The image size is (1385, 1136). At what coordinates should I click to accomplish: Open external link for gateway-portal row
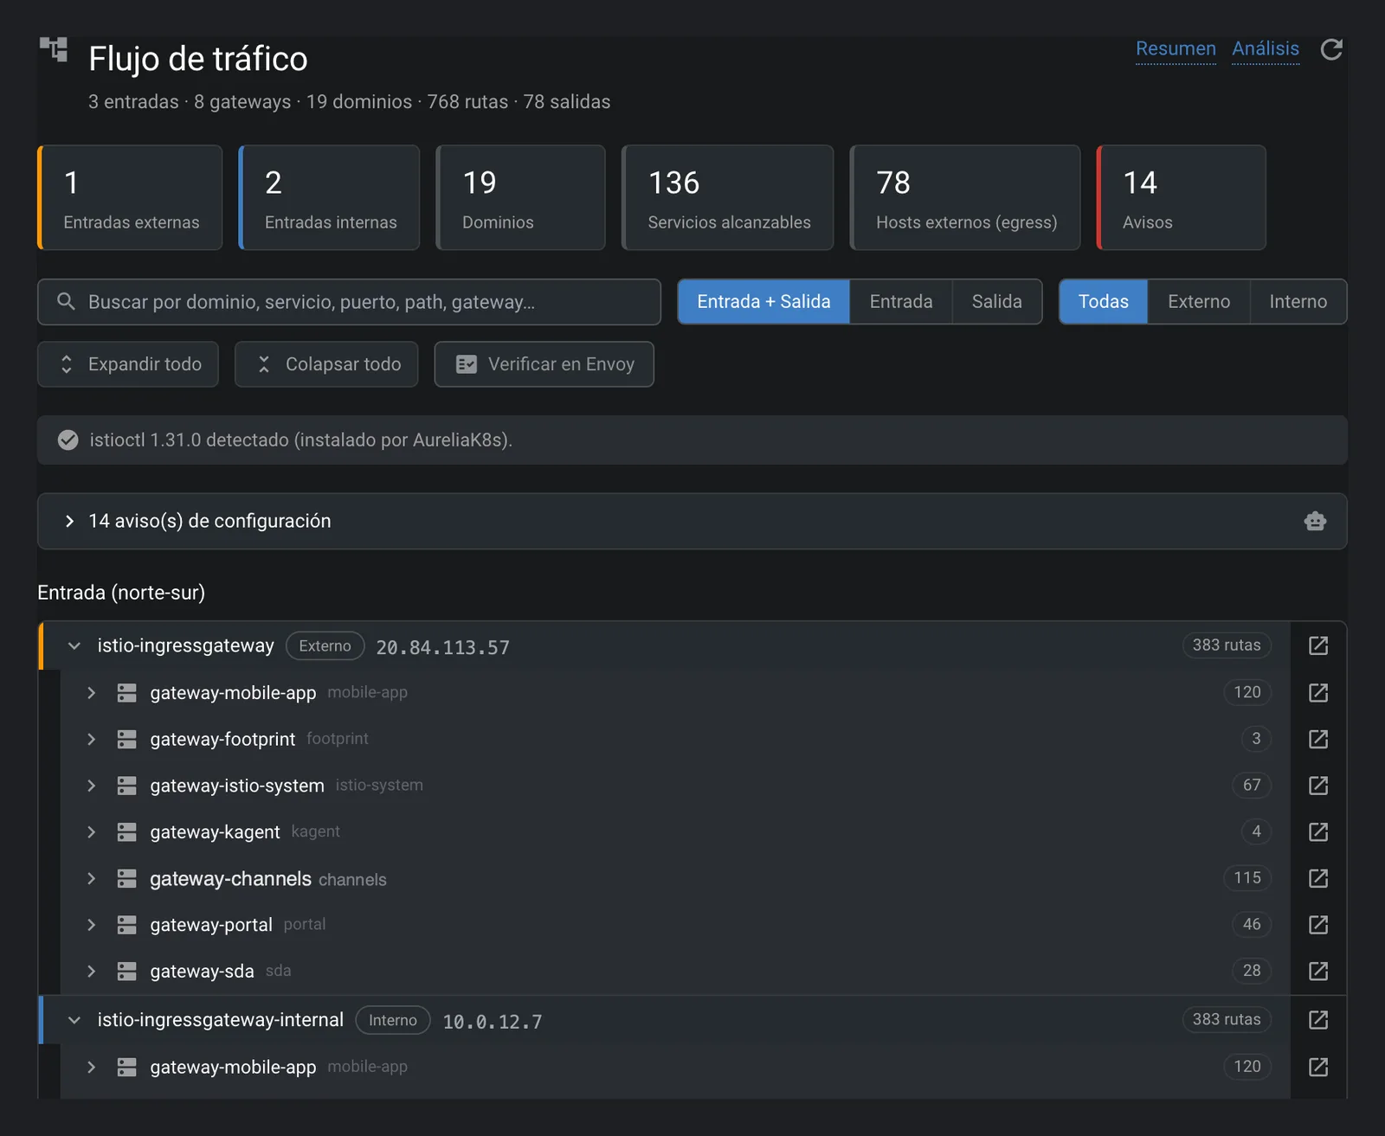coord(1318,925)
